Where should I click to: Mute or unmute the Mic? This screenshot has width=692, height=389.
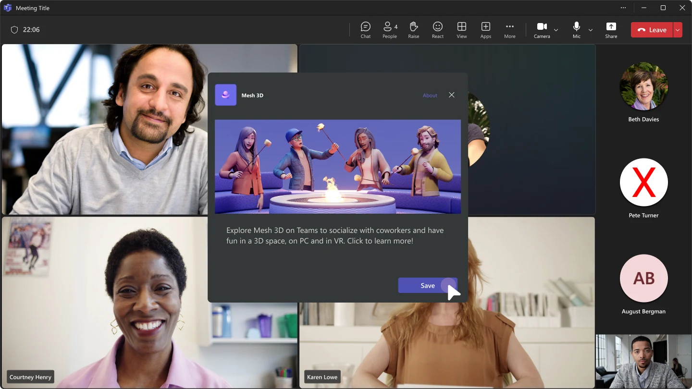[577, 30]
